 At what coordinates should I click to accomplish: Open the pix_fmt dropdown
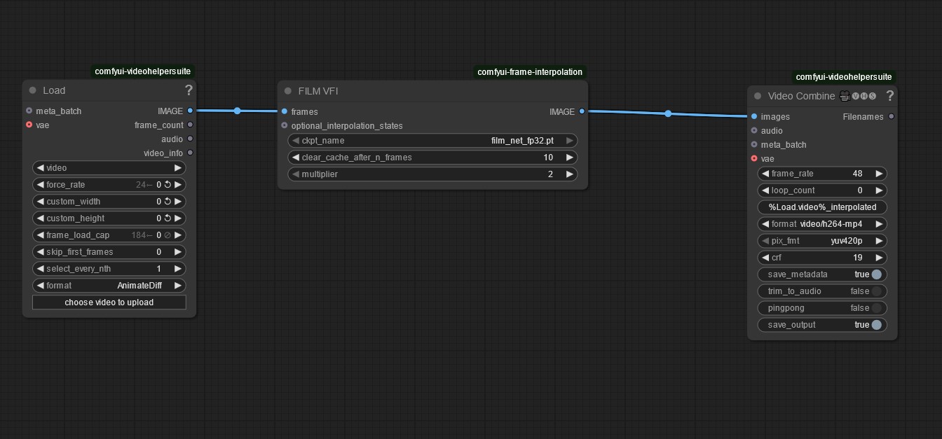[822, 241]
